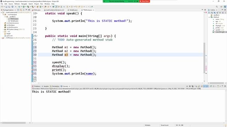
Task: Click the m3 variable on line 30
Action: pyautogui.click(x=66, y=55)
